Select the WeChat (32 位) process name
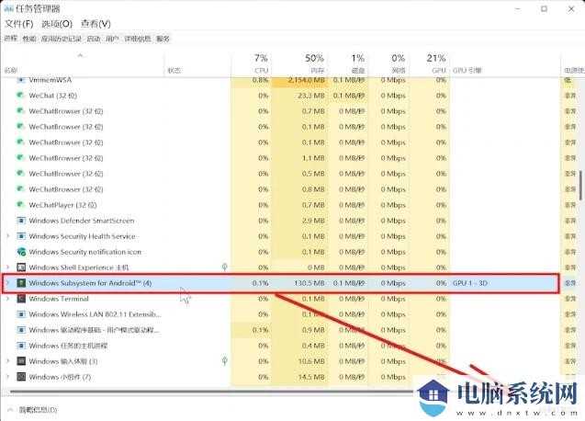Viewport: 585px width, 421px height. [x=52, y=96]
